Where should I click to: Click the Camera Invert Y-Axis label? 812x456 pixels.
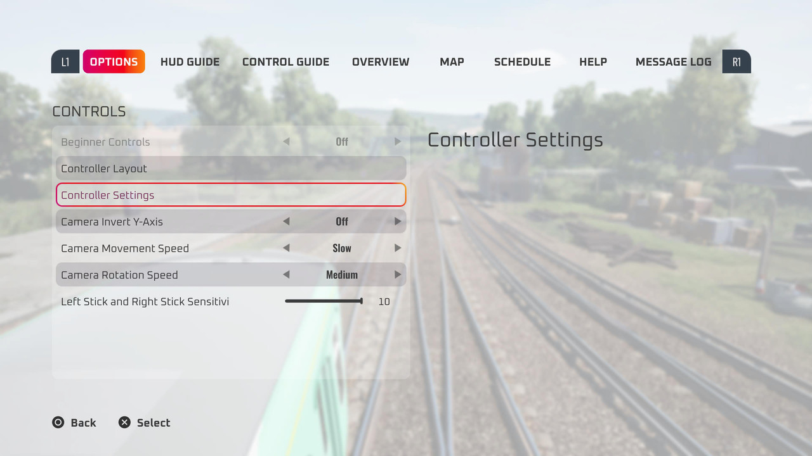coord(112,222)
